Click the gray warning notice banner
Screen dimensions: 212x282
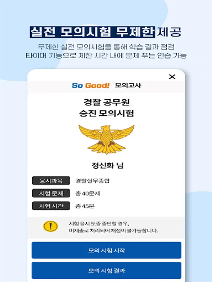[x=106, y=227]
